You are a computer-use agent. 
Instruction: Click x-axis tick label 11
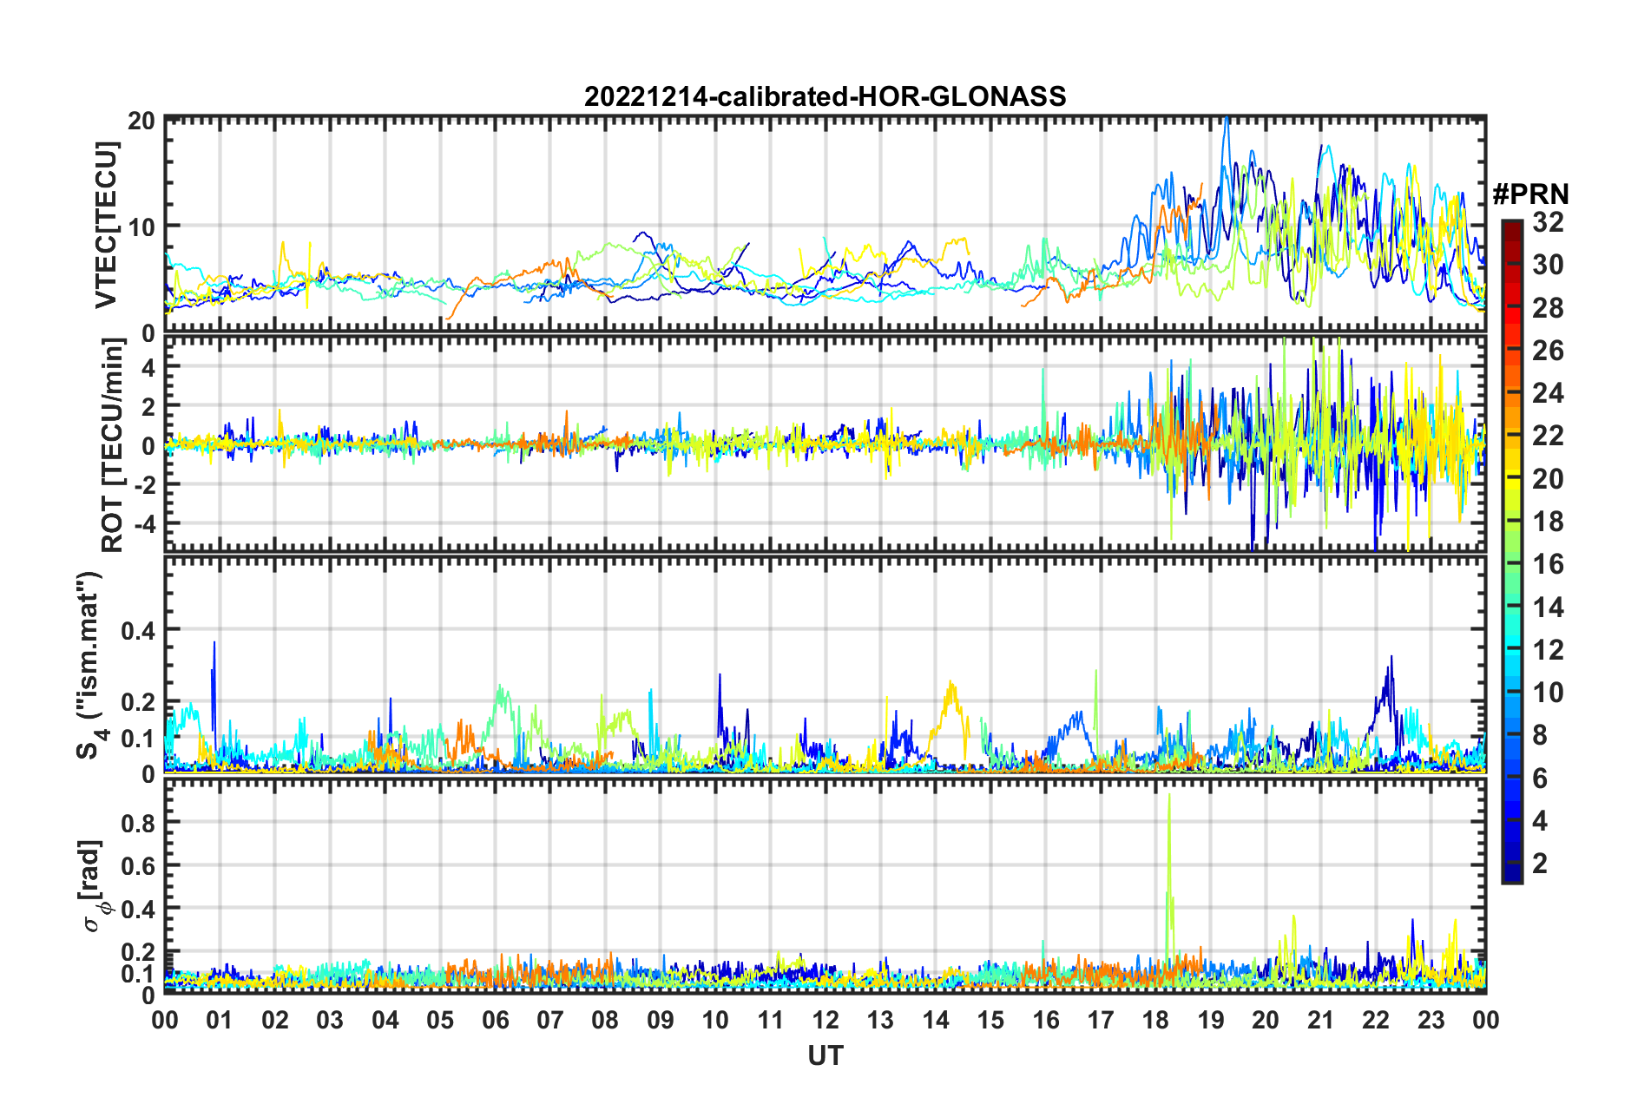click(x=771, y=1020)
